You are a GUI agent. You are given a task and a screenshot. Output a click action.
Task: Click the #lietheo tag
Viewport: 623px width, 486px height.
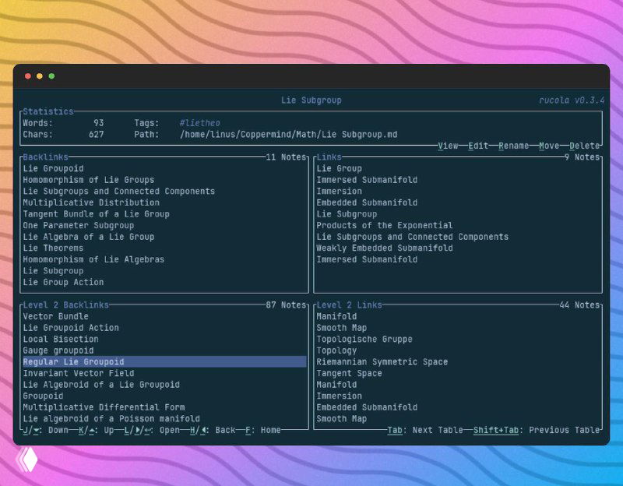point(199,123)
